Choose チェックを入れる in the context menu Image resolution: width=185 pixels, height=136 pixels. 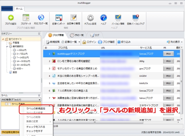tap(36, 127)
